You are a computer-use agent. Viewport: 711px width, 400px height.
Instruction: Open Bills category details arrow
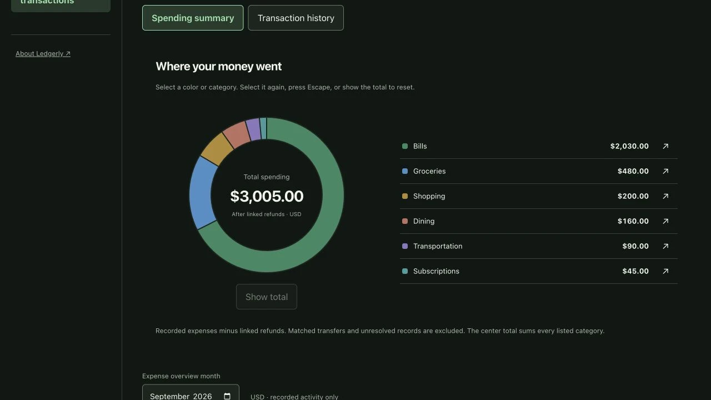click(665, 146)
